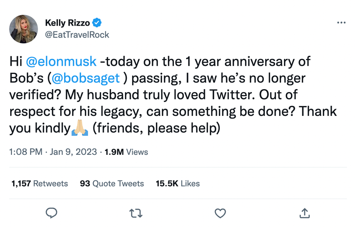View the 1.9M Views analytics
This screenshot has height=227, width=355.
coord(126,152)
